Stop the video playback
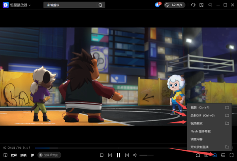This screenshot has width=237, height=161. coord(102,155)
